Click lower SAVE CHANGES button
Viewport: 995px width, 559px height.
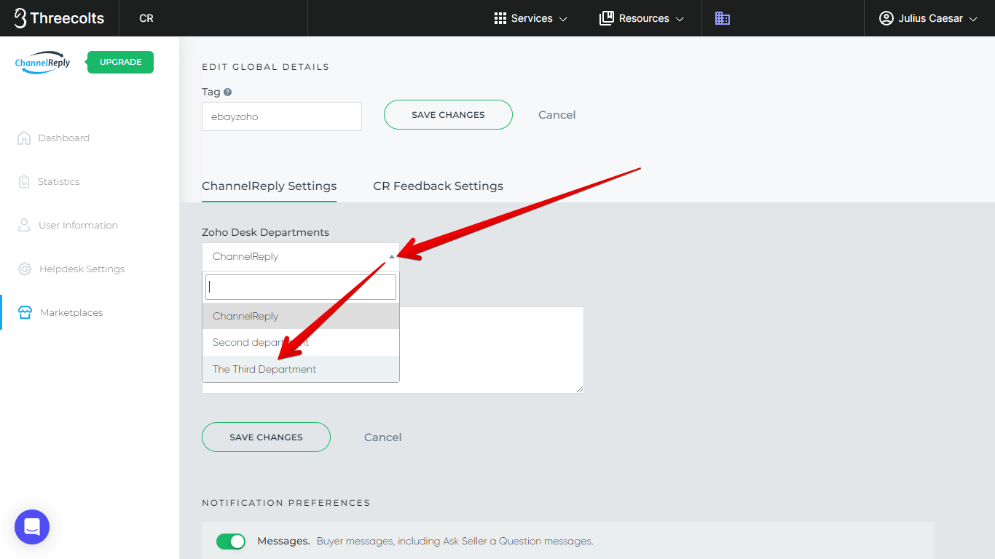coord(266,437)
